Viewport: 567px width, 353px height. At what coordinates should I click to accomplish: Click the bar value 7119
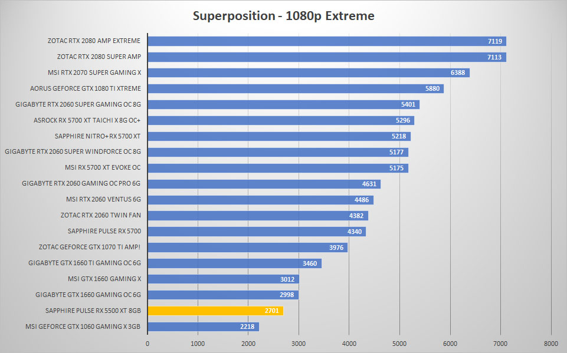point(494,41)
